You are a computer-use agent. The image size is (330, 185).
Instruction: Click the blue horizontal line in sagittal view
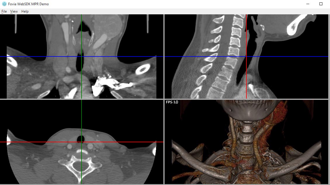point(292,56)
